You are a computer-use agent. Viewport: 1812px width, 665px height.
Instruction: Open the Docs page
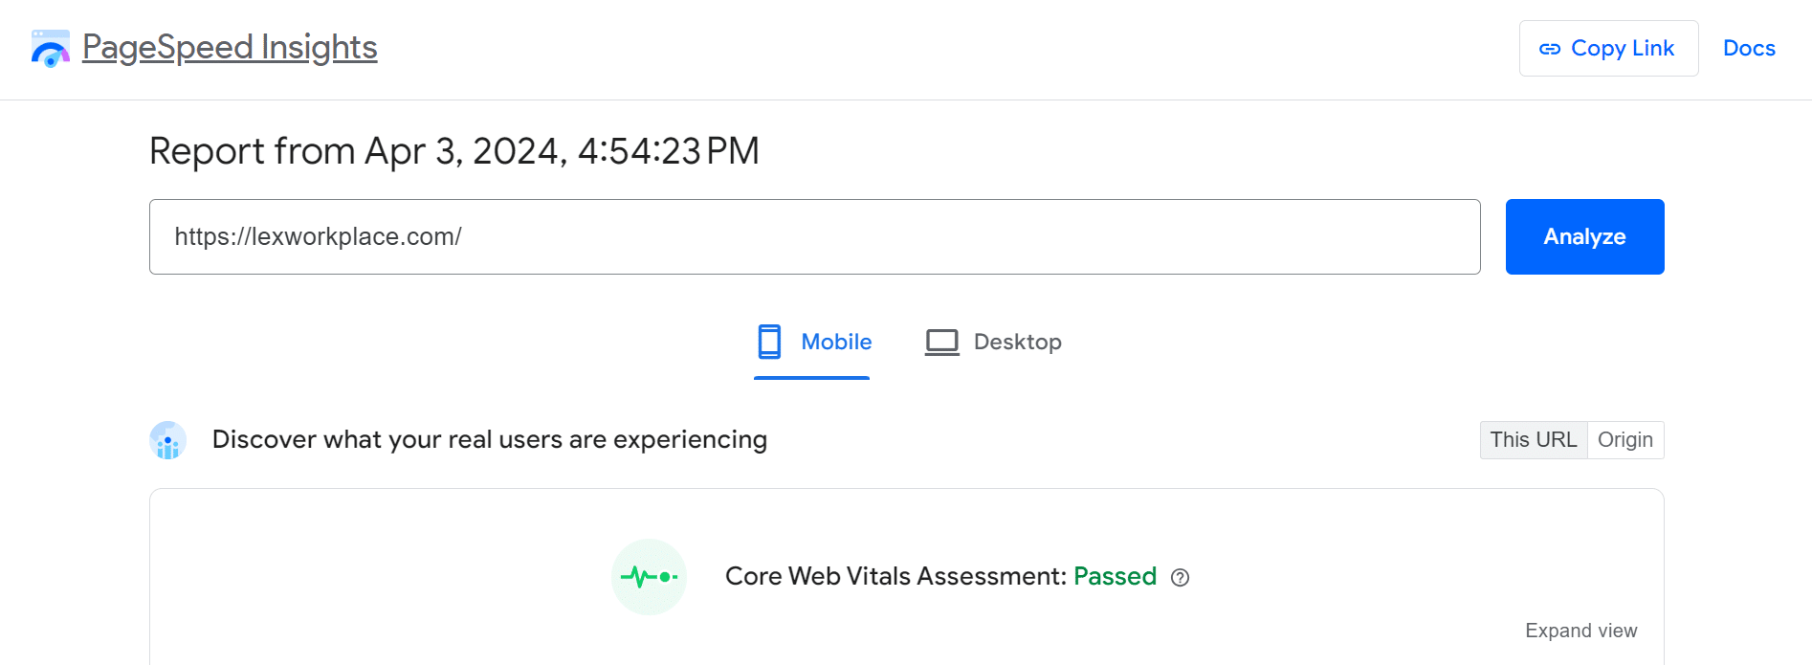[1749, 47]
